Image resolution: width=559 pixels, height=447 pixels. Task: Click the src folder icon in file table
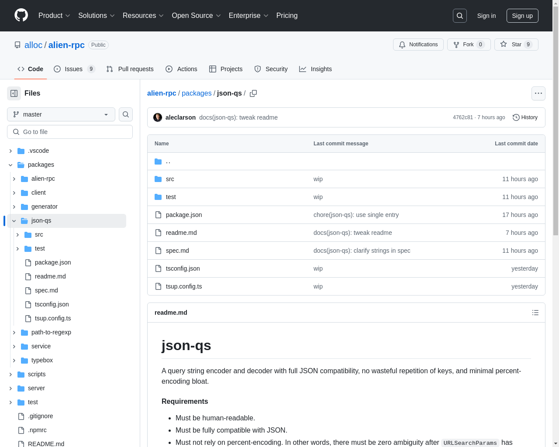pyautogui.click(x=158, y=179)
